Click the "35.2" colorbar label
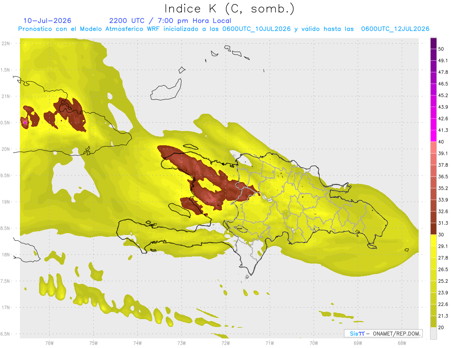The height and width of the screenshot is (348, 451). [x=443, y=188]
